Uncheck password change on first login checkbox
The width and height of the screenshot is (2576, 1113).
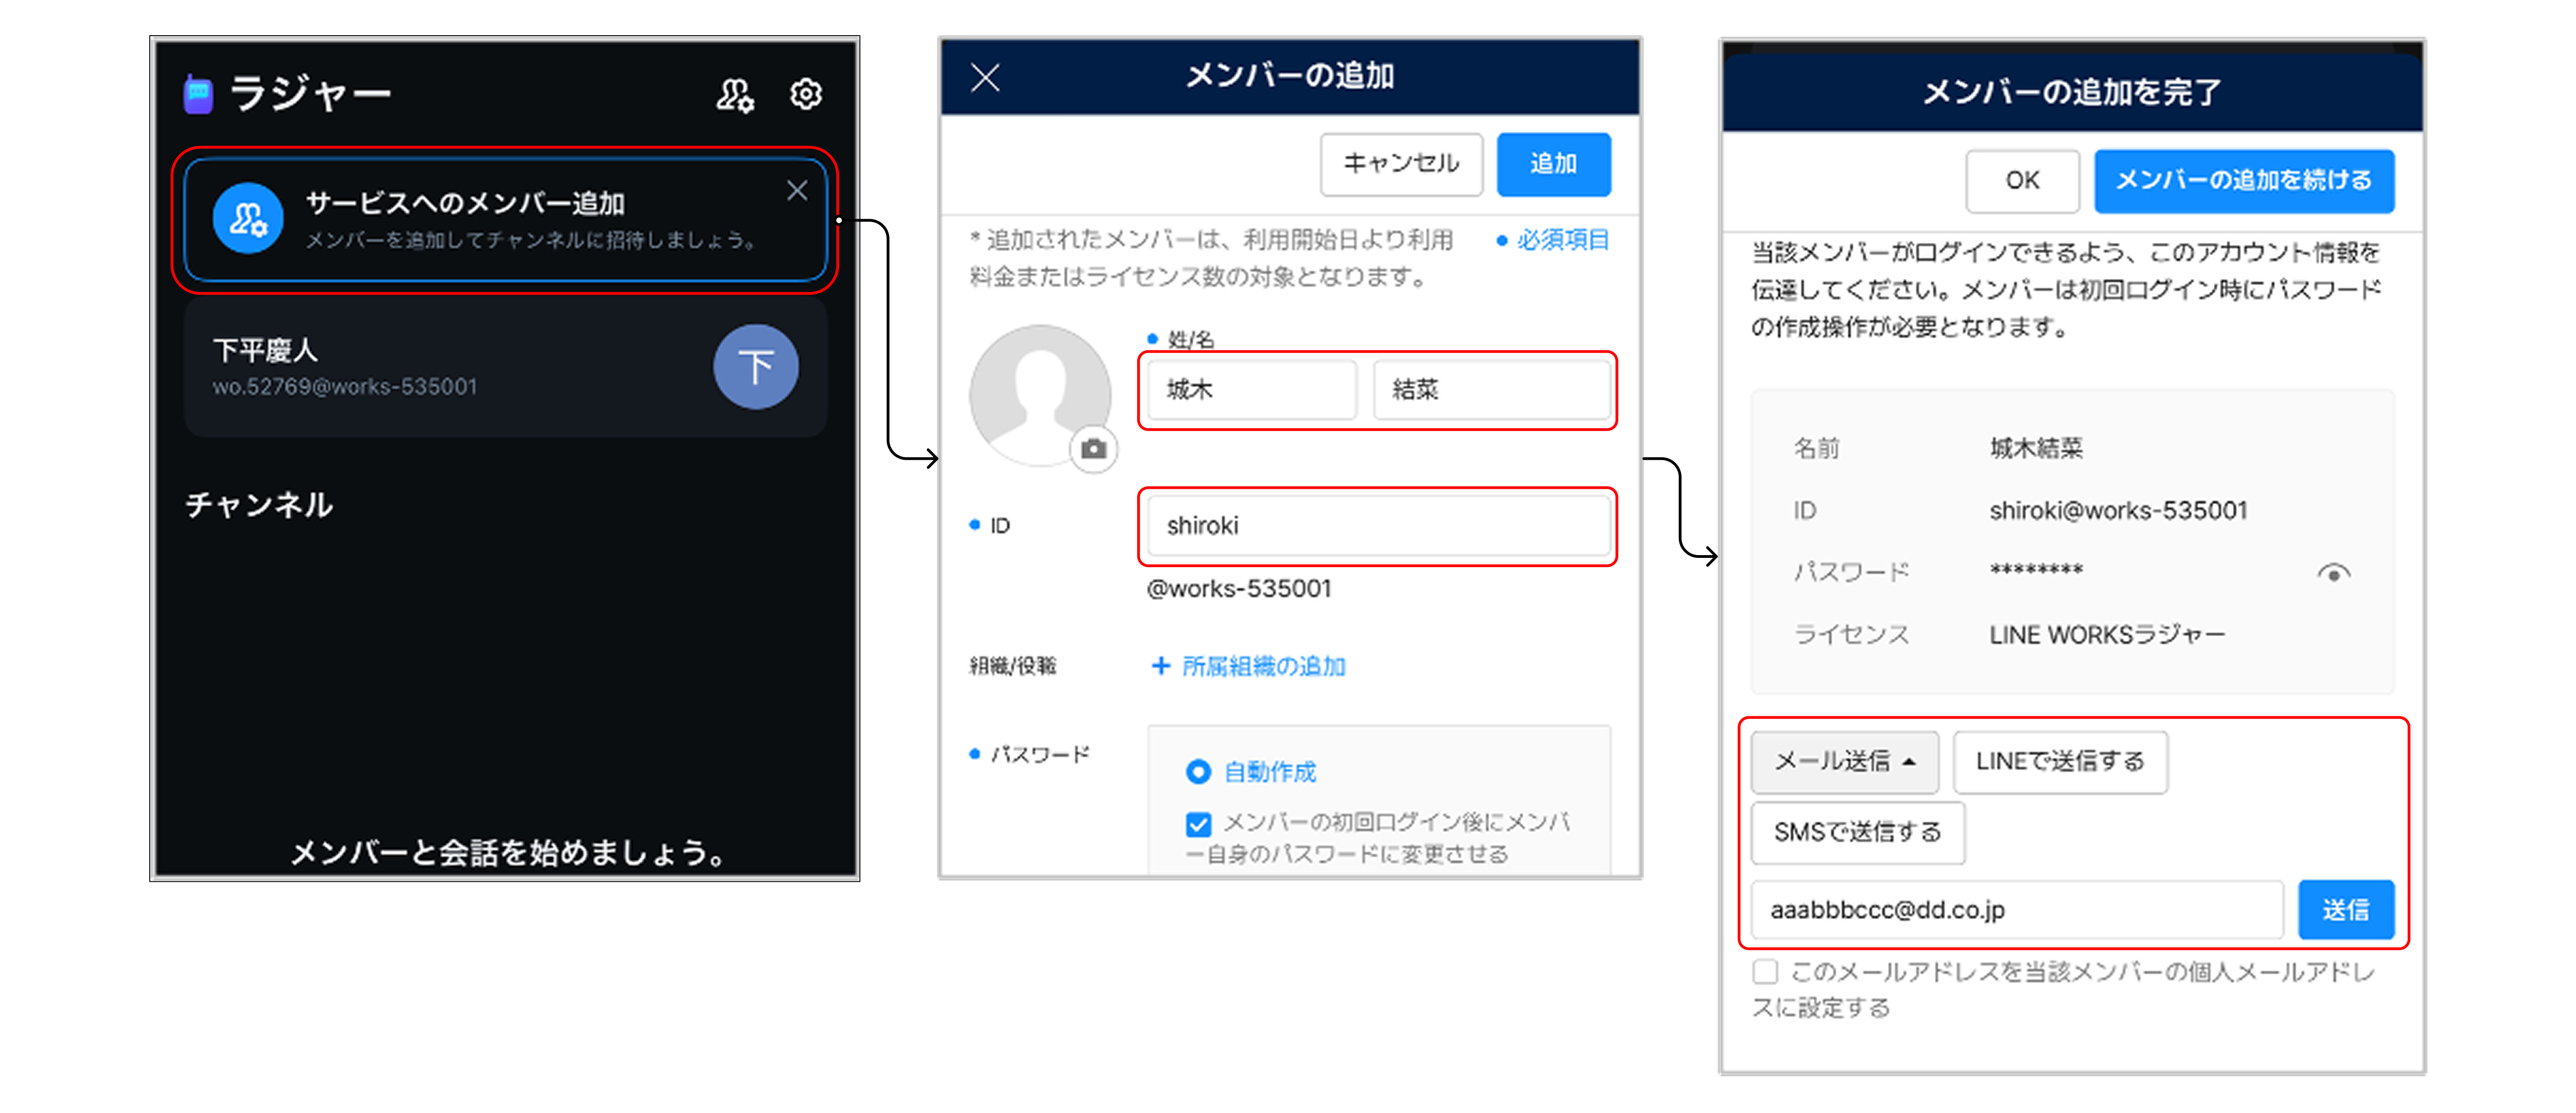(1198, 824)
